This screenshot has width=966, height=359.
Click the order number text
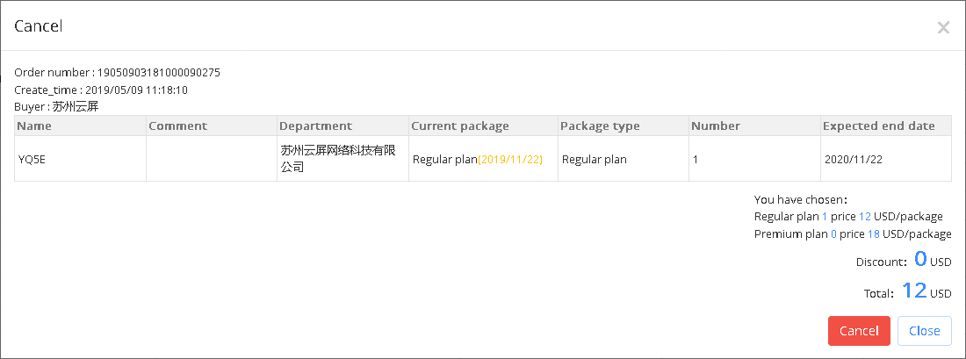117,73
